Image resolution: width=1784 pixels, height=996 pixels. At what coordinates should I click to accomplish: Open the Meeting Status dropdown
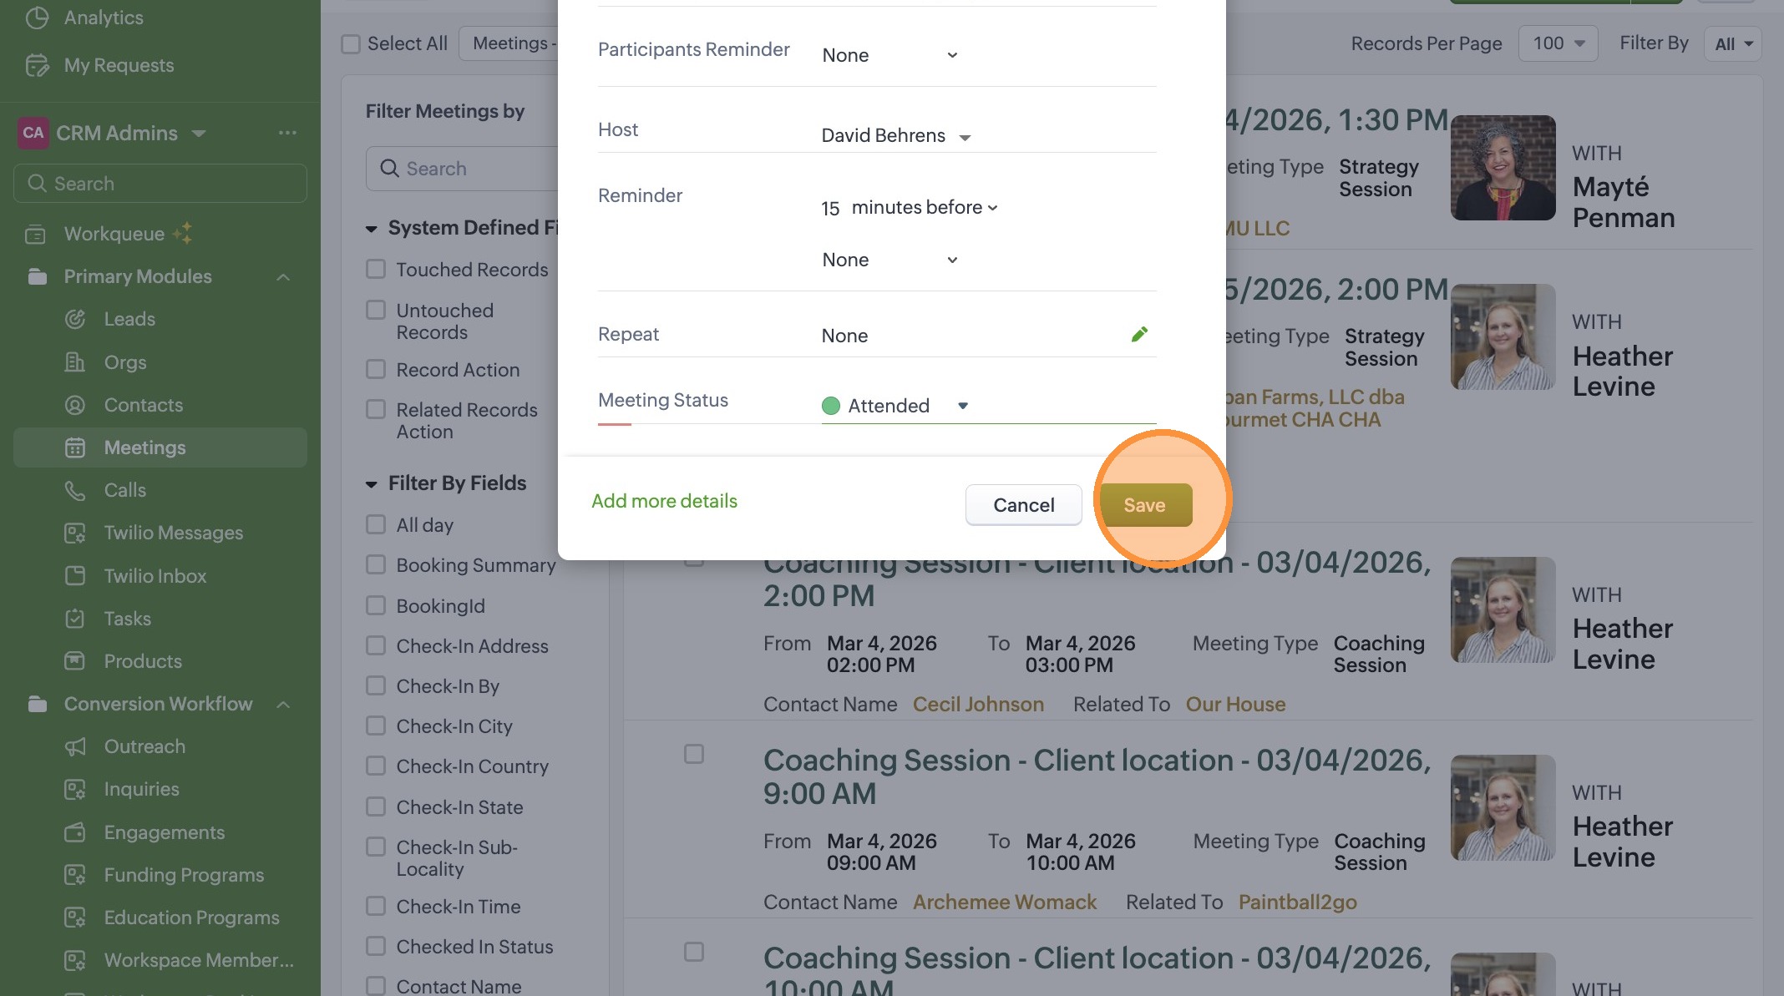click(x=962, y=406)
